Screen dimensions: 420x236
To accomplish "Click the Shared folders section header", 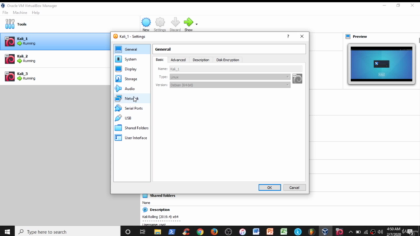I will point(162,195).
